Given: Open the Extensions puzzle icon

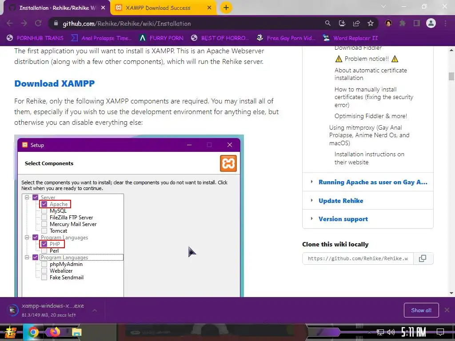Looking at the screenshot, I should tap(403, 23).
